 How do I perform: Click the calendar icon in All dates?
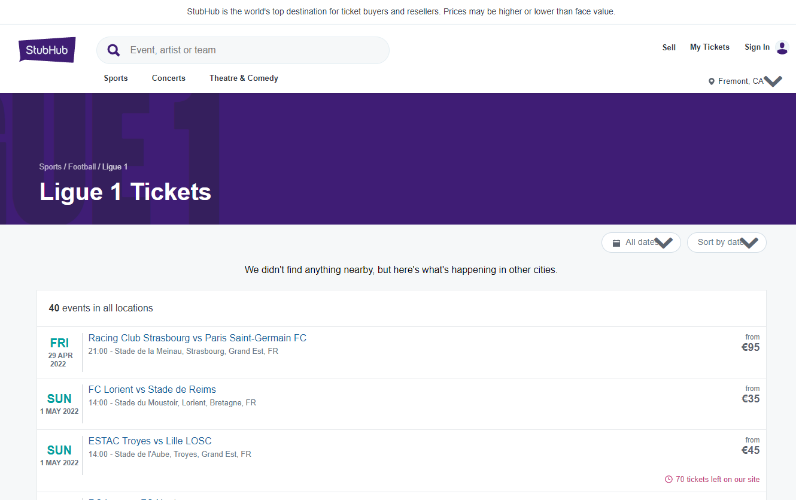pos(616,243)
